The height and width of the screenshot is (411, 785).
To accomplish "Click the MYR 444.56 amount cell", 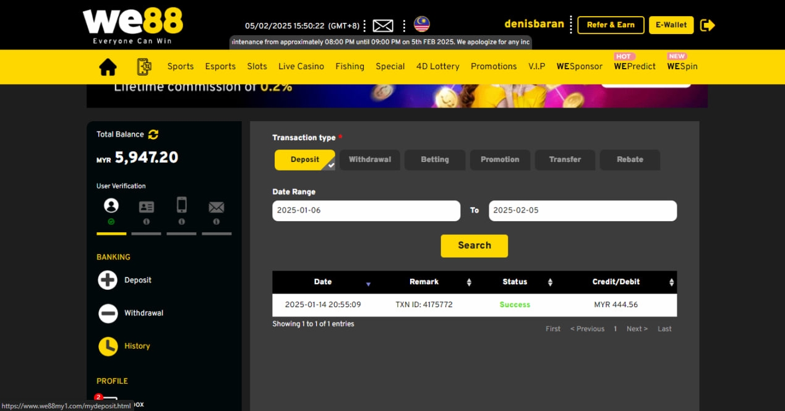I will (616, 305).
